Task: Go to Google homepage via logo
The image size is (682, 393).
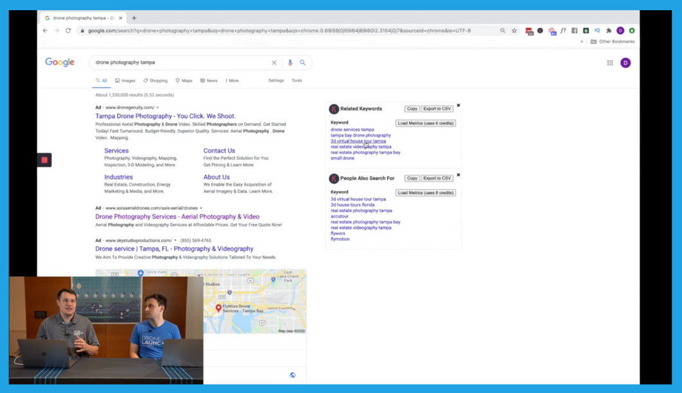Action: pos(60,62)
